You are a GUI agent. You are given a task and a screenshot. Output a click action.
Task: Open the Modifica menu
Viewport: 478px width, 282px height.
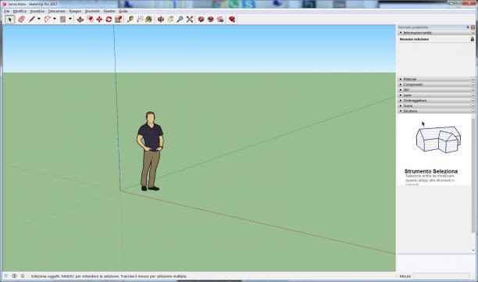[x=20, y=11]
